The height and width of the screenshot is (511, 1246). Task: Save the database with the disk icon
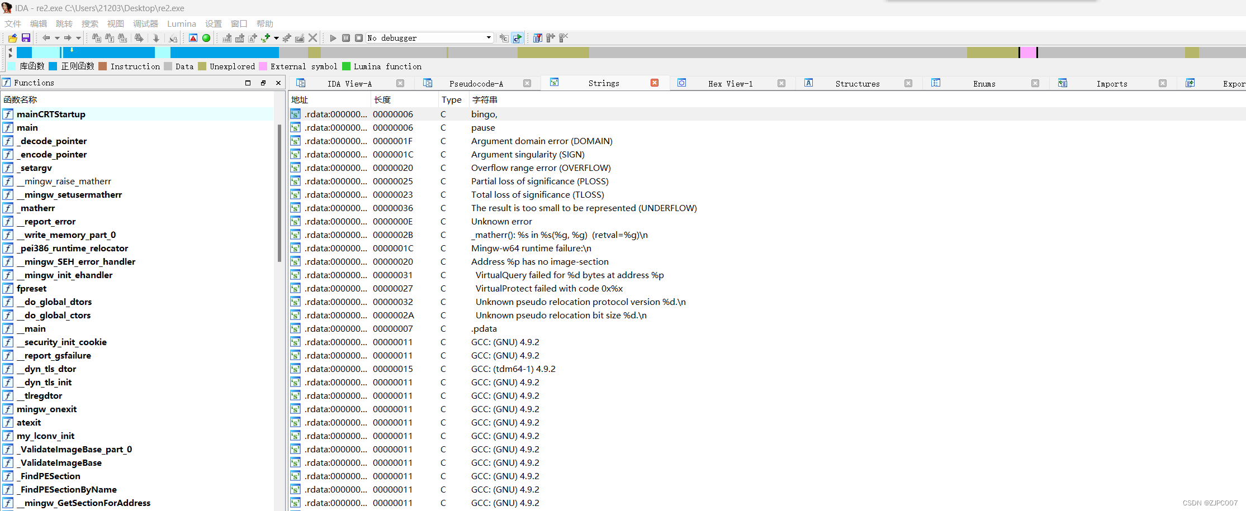(x=26, y=37)
